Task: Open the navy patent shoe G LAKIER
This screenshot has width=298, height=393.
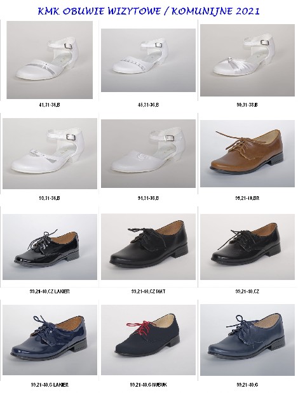Action: click(x=50, y=340)
